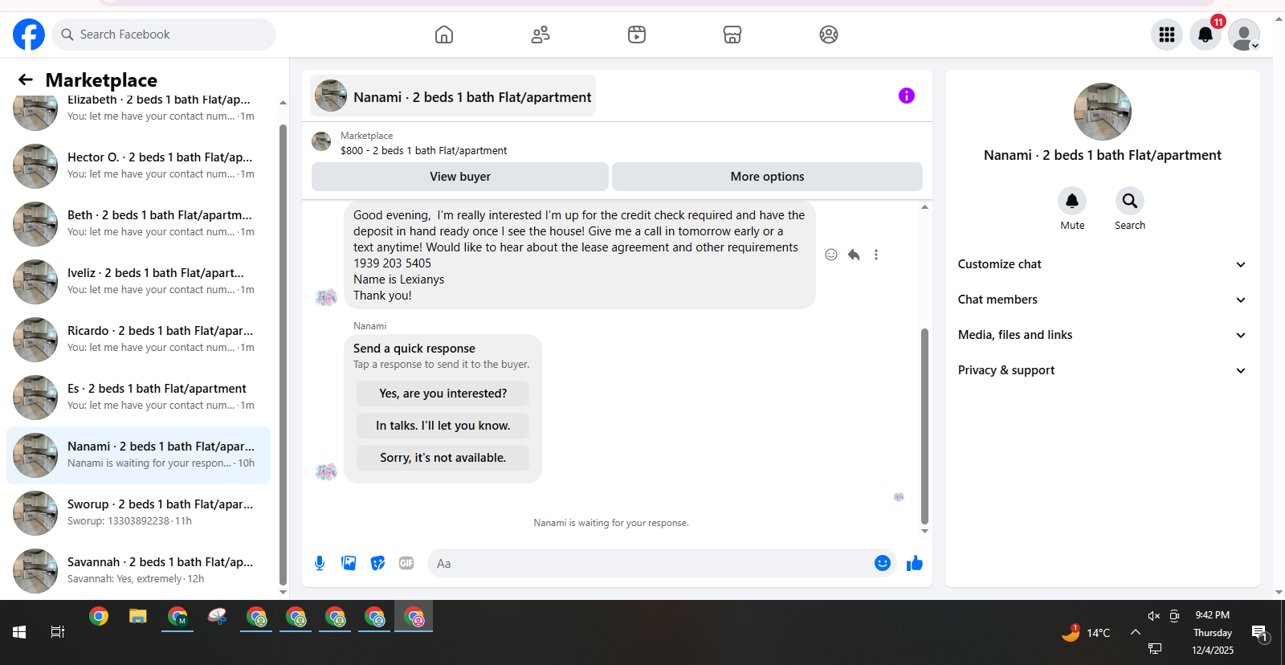Show hidden system tray icons chevron
The height and width of the screenshot is (665, 1285).
[x=1136, y=632]
